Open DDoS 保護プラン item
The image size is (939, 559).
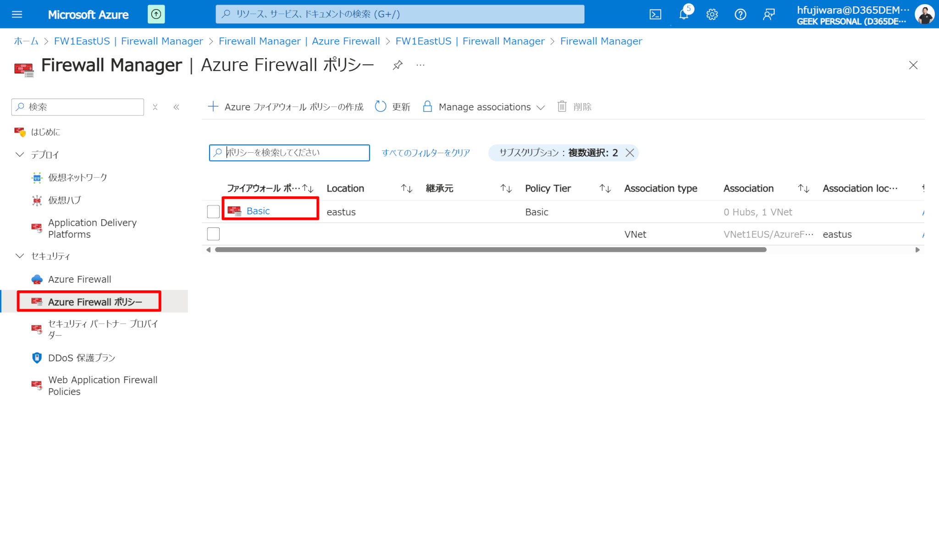pyautogui.click(x=82, y=358)
